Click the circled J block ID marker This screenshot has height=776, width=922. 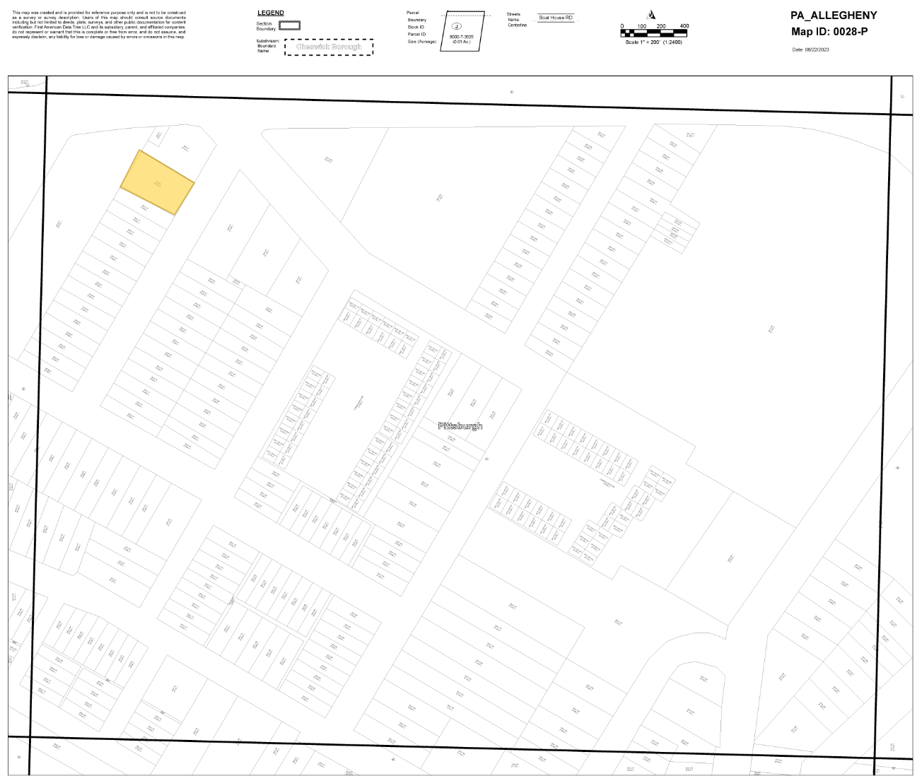point(456,26)
